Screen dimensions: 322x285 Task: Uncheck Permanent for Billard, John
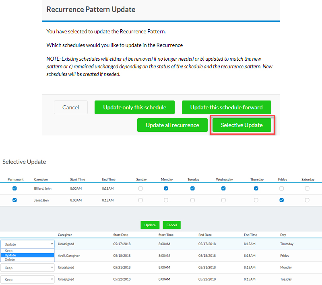[x=15, y=188]
